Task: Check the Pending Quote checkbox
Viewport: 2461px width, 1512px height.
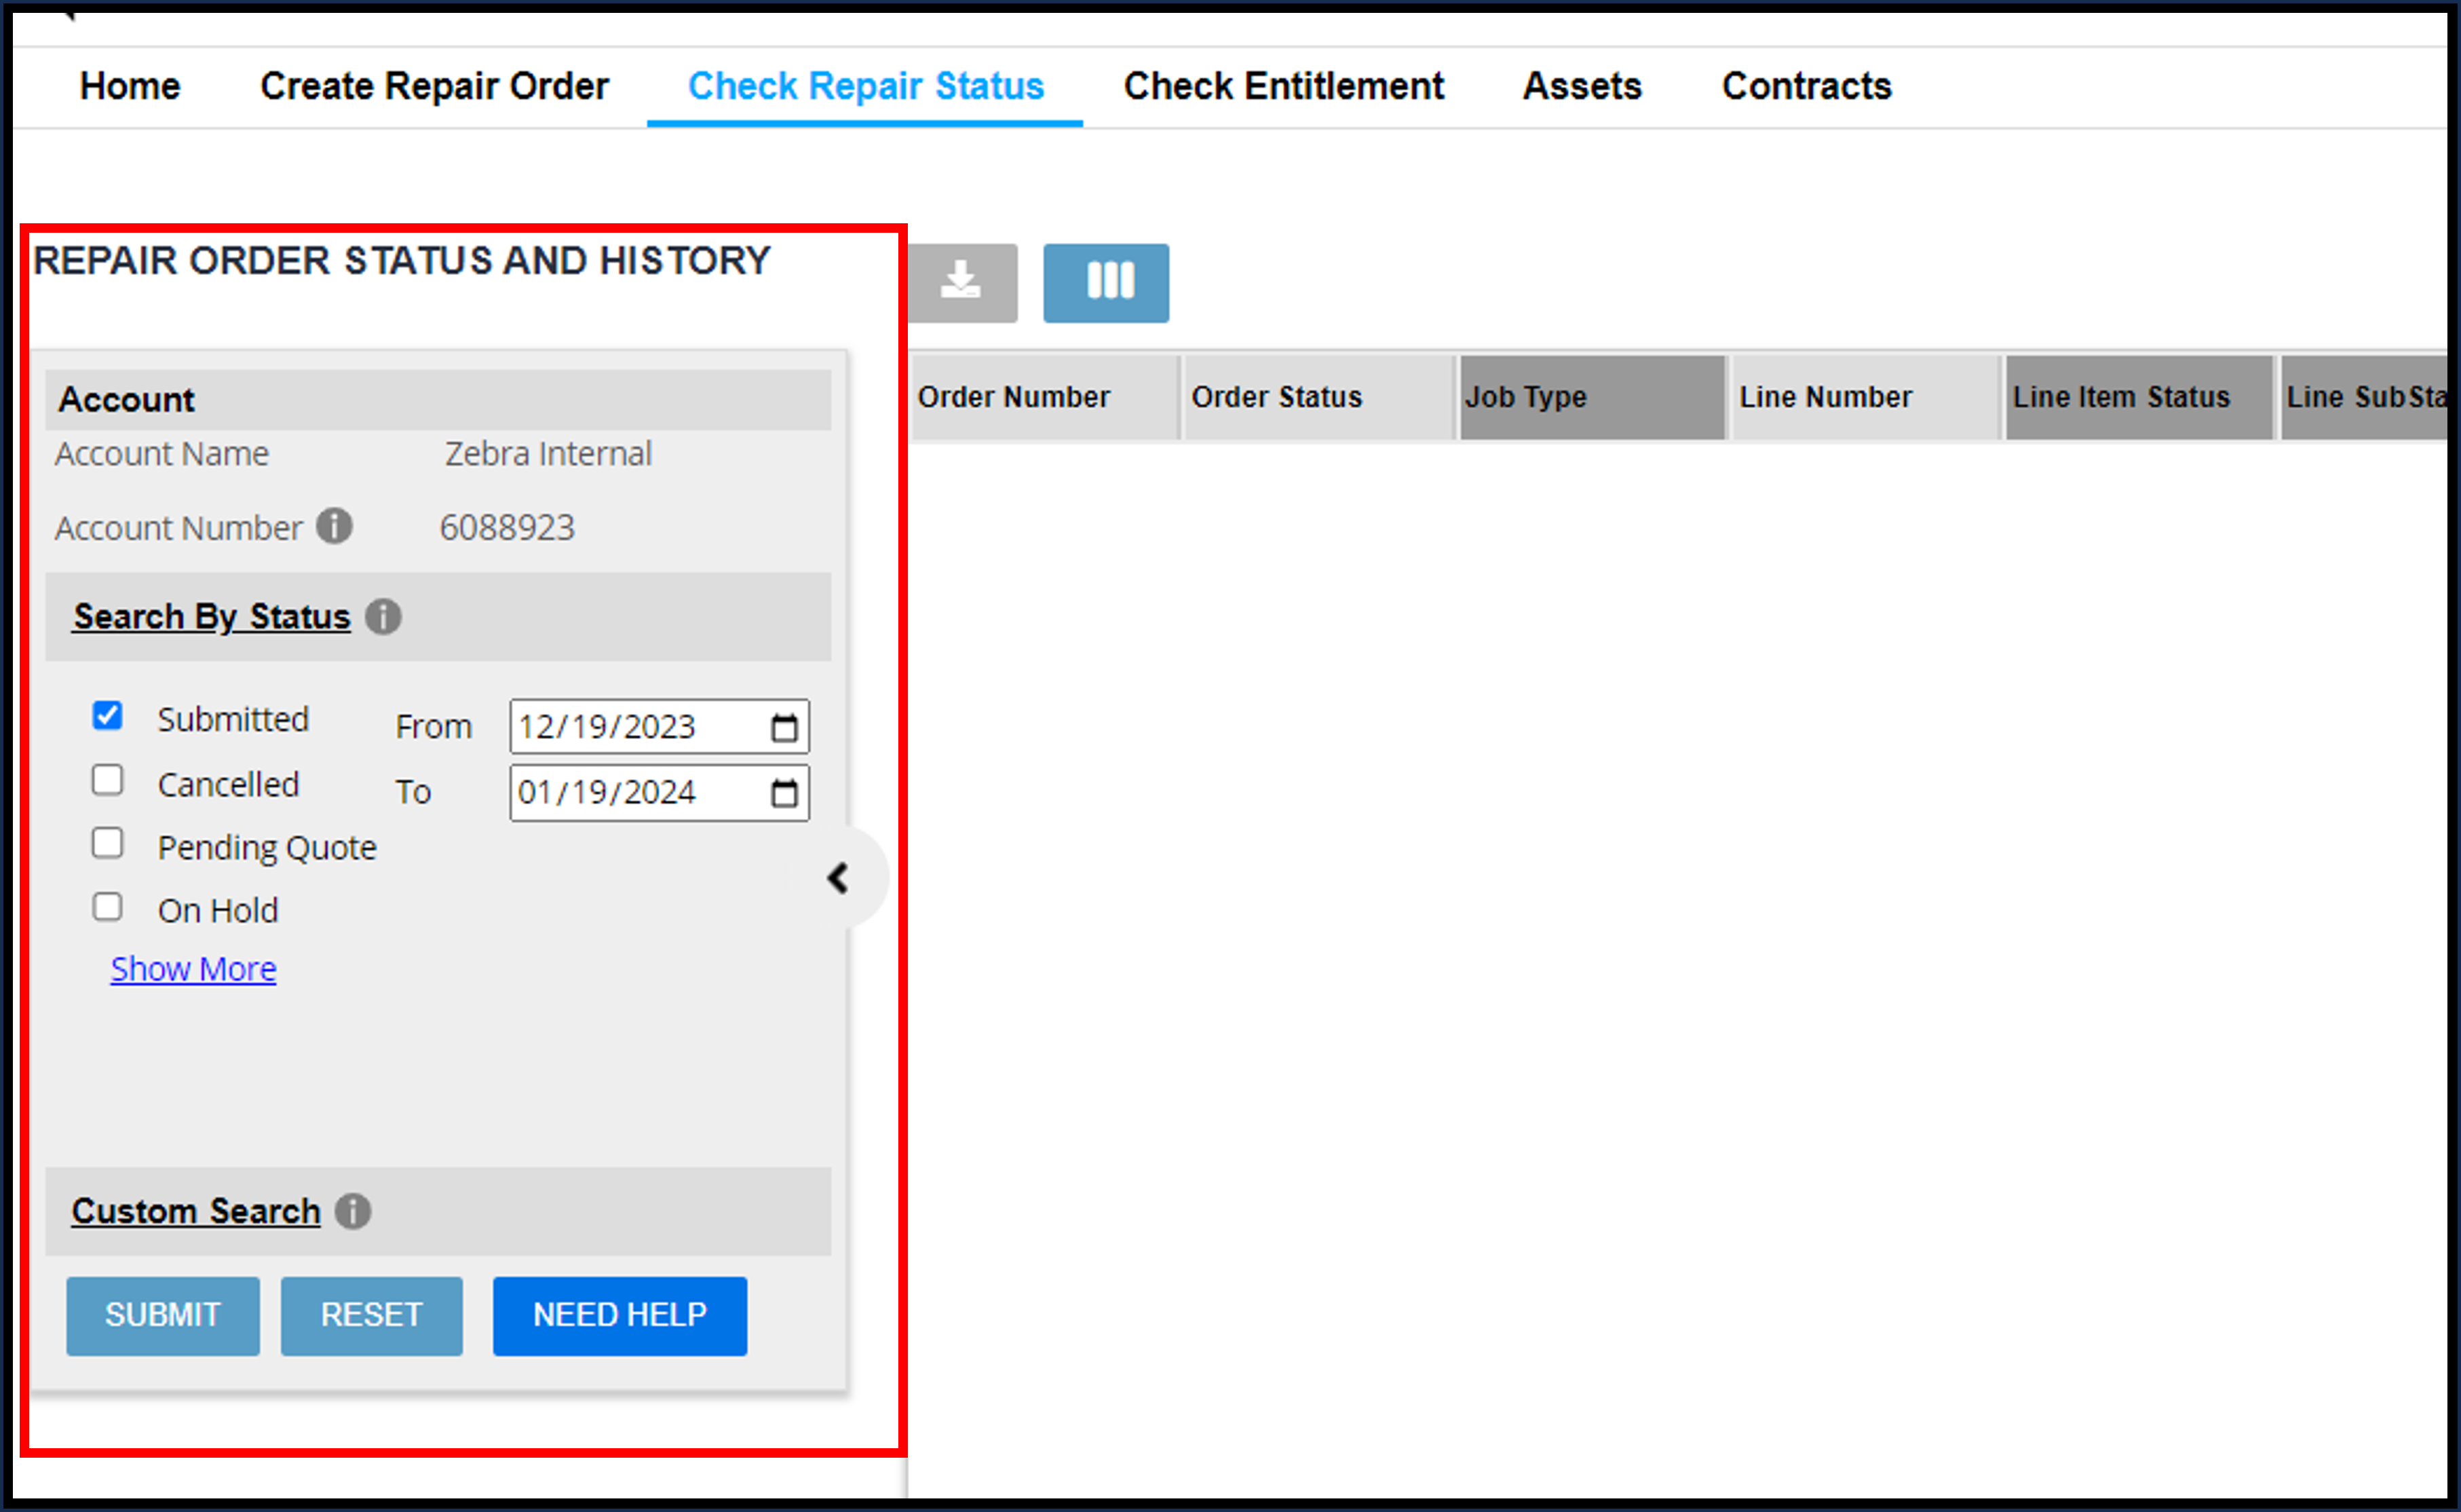Action: point(107,843)
